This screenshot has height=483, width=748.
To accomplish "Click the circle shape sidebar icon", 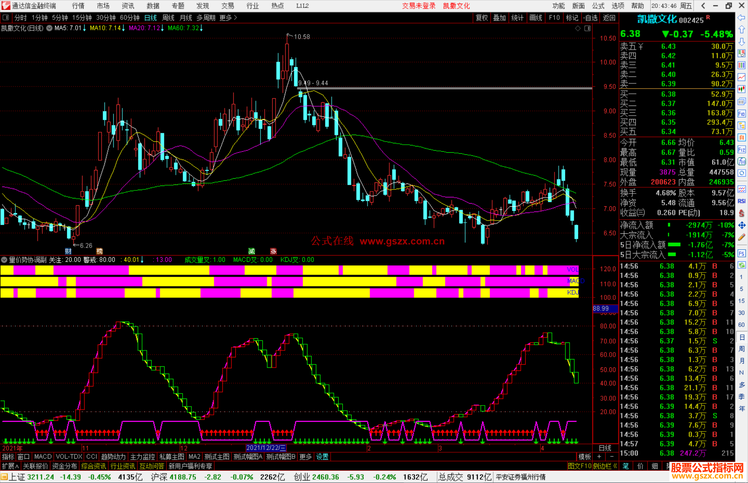I will pyautogui.click(x=741, y=173).
